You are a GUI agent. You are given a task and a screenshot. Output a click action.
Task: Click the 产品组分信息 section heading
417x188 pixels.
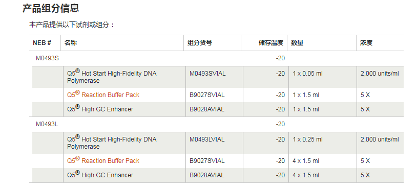point(51,8)
